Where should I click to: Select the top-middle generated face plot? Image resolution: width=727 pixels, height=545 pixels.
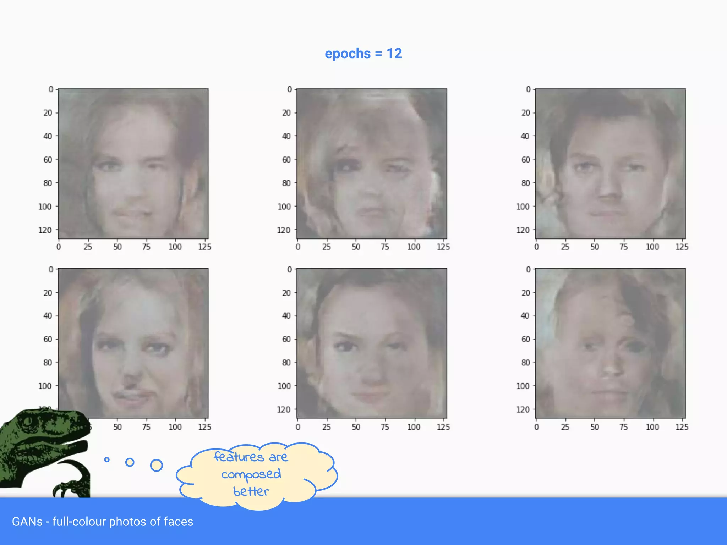pos(372,164)
